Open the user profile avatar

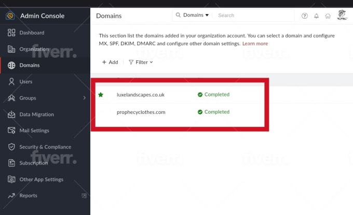342,15
